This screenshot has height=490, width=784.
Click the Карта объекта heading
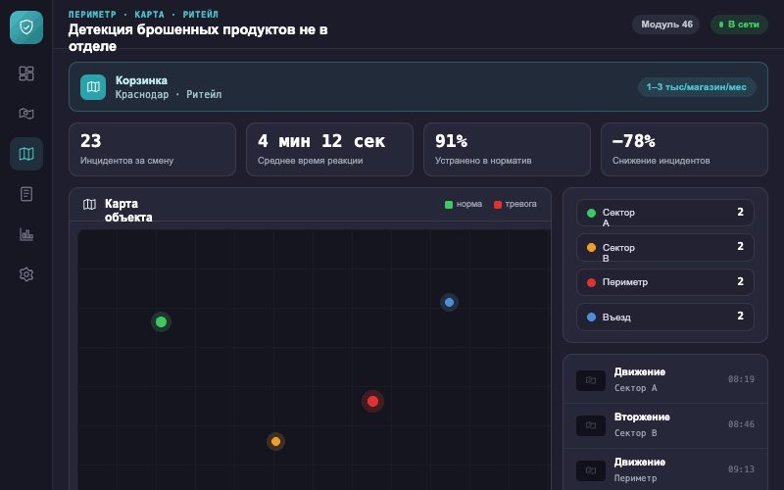tap(128, 211)
